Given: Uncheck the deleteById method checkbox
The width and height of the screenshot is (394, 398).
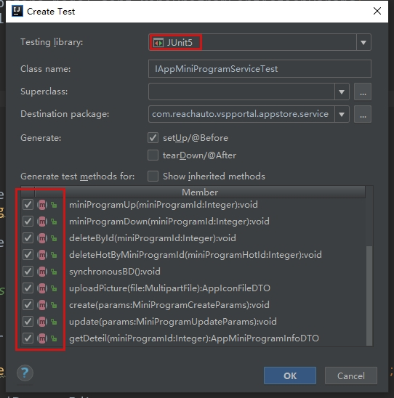Looking at the screenshot, I should [28, 238].
